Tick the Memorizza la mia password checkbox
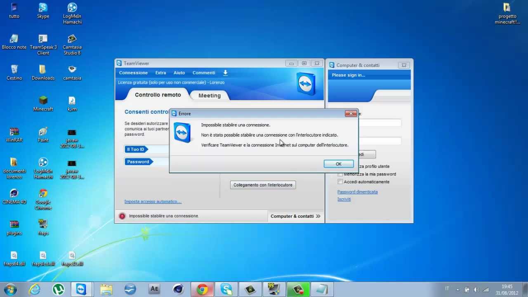This screenshot has width=528, height=297. tap(340, 174)
